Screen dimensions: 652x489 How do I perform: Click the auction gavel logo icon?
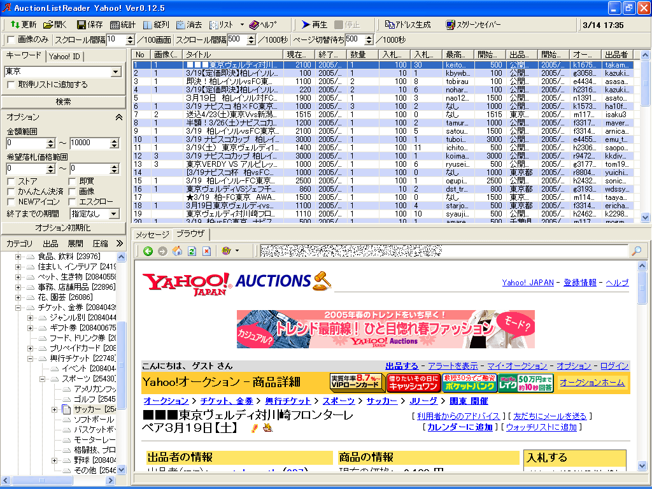[322, 281]
